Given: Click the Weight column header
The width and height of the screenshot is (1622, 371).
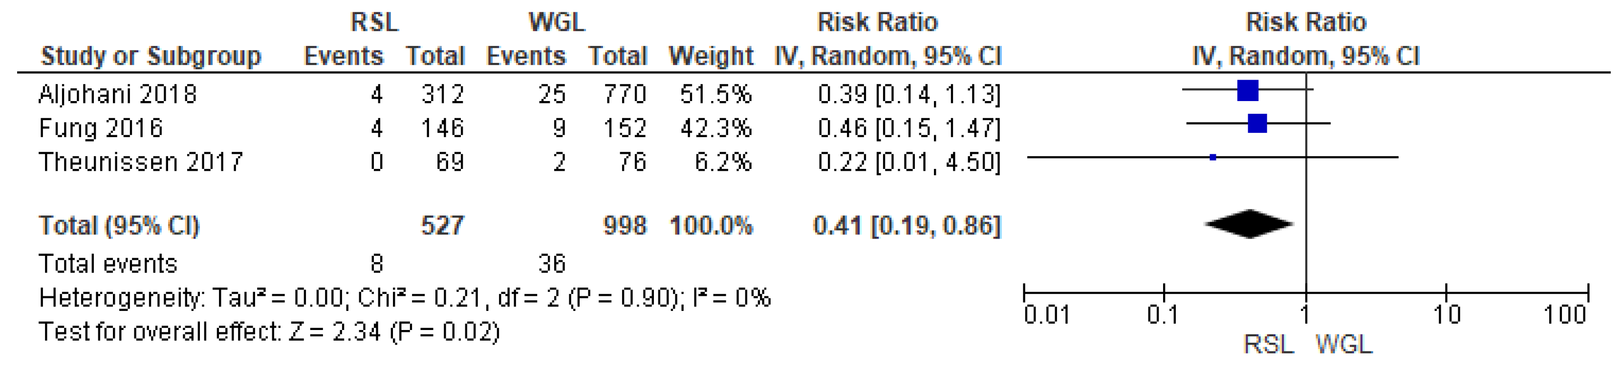Looking at the screenshot, I should [x=711, y=57].
